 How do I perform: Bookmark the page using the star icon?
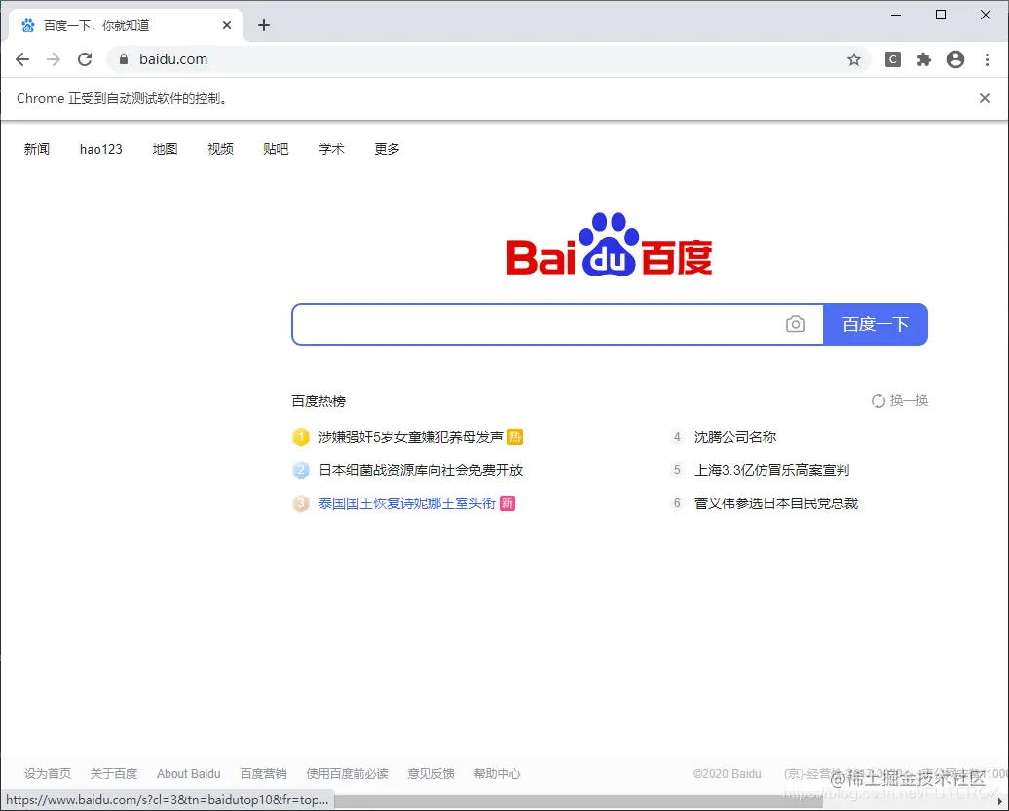[854, 59]
